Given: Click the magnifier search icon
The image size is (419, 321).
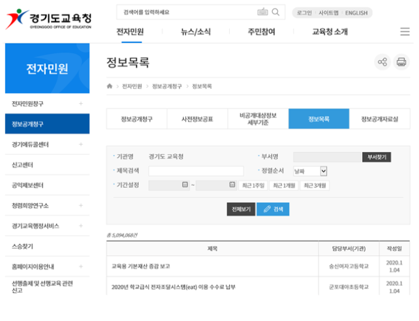Looking at the screenshot, I should pos(275,12).
